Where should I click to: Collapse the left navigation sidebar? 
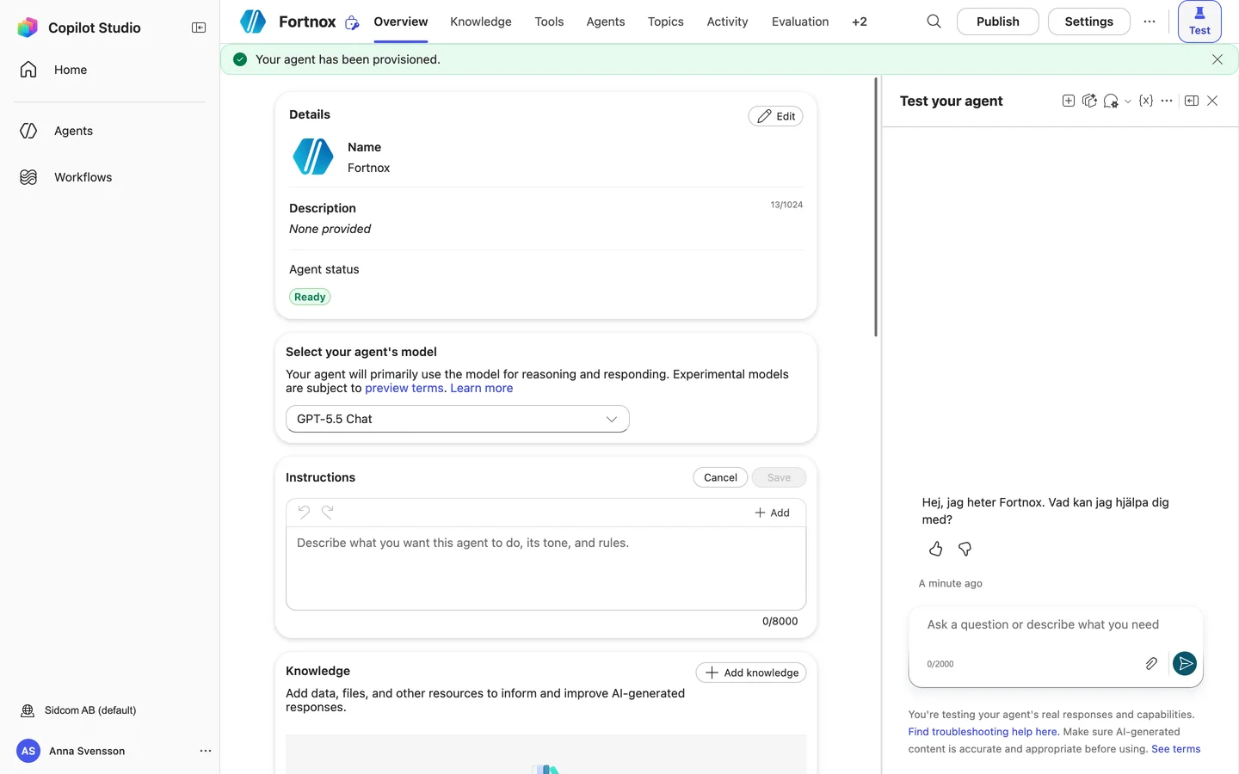tap(199, 28)
